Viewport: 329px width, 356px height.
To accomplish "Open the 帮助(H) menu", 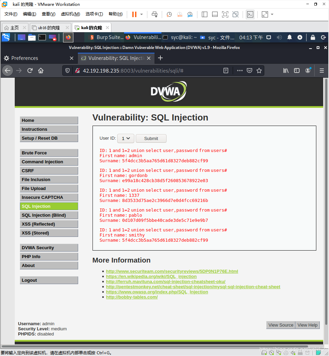I will pyautogui.click(x=115, y=14).
